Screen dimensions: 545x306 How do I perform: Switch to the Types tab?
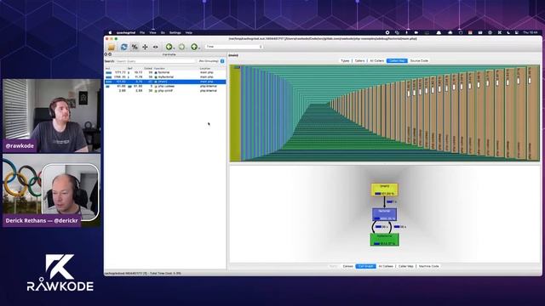point(345,60)
